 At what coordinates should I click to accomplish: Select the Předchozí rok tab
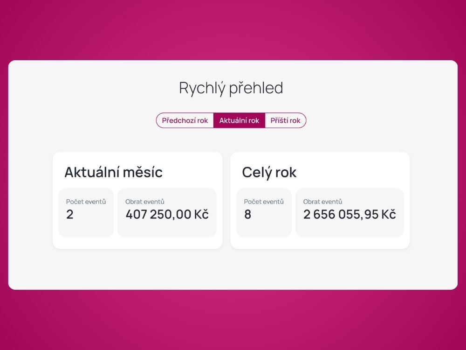pos(185,120)
